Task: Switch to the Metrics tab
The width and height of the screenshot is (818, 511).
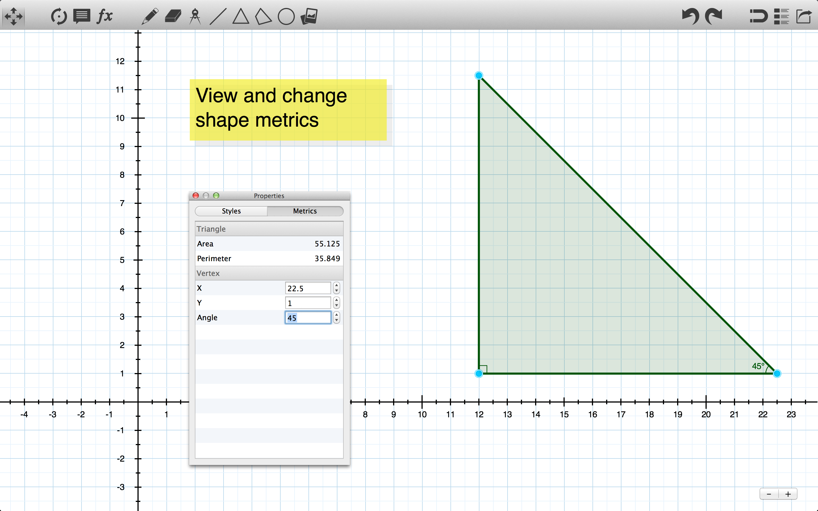Action: [x=305, y=211]
